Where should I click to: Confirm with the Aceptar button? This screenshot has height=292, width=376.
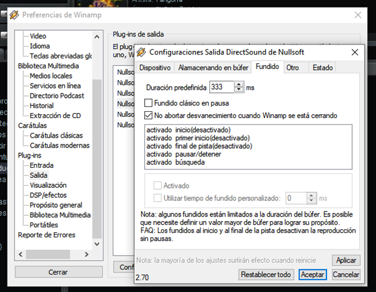313,274
